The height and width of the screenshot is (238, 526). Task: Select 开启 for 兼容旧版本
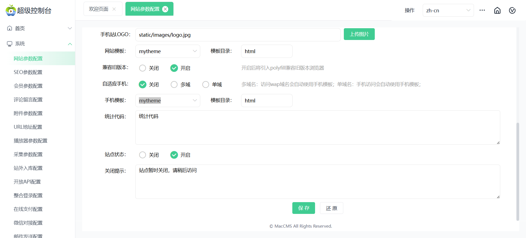coord(174,68)
